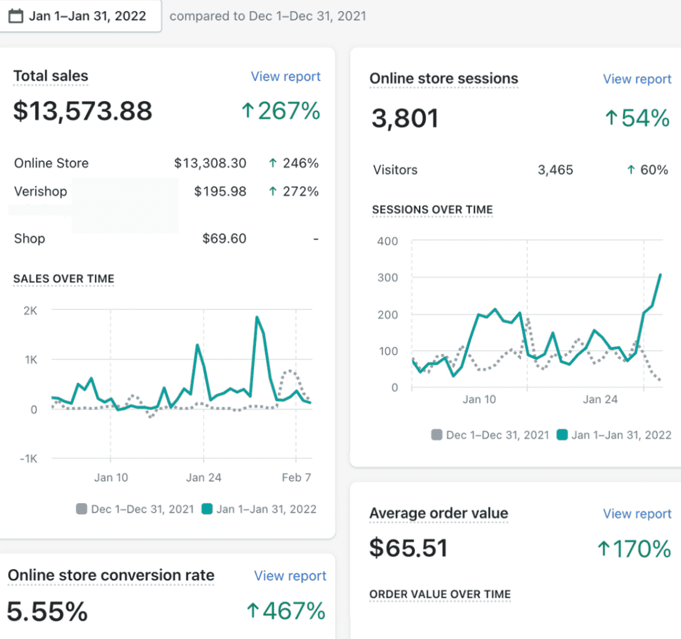Click the 267% sales increase indicator
The image size is (681, 639).
click(281, 111)
